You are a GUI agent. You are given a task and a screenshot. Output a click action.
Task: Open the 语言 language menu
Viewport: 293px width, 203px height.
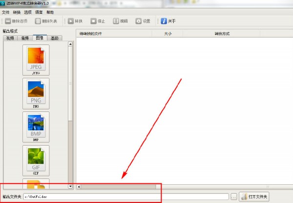[39, 12]
